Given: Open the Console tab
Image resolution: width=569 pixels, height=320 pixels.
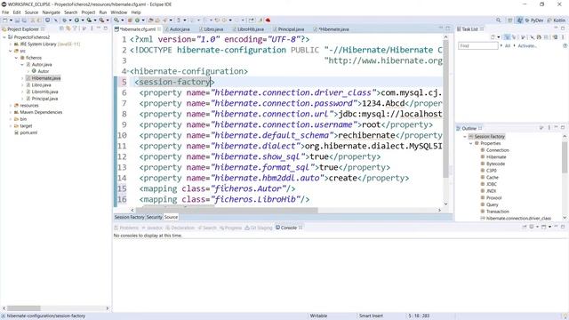Looking at the screenshot, I should point(288,228).
